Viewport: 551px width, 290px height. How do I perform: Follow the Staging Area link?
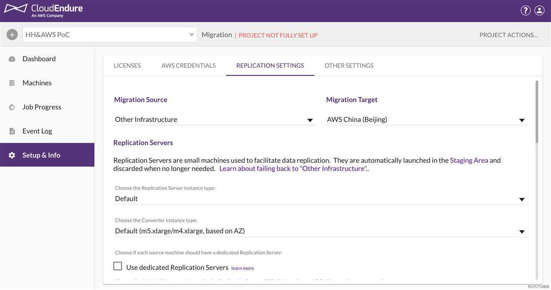469,160
